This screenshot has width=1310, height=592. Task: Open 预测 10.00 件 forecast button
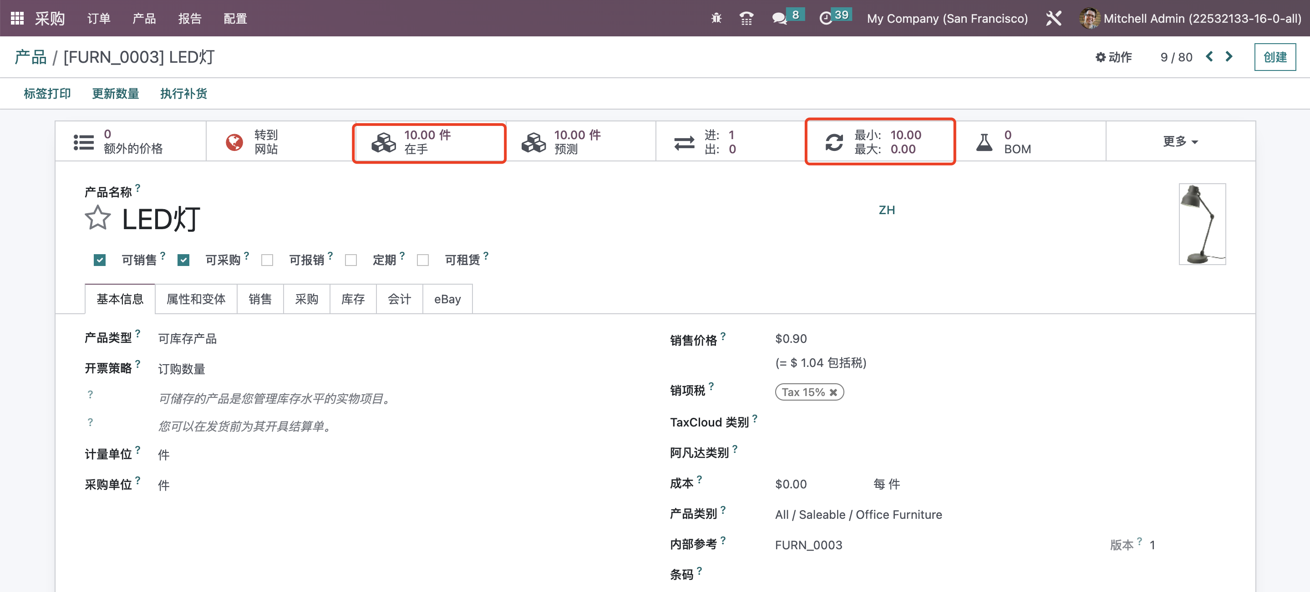click(x=581, y=141)
